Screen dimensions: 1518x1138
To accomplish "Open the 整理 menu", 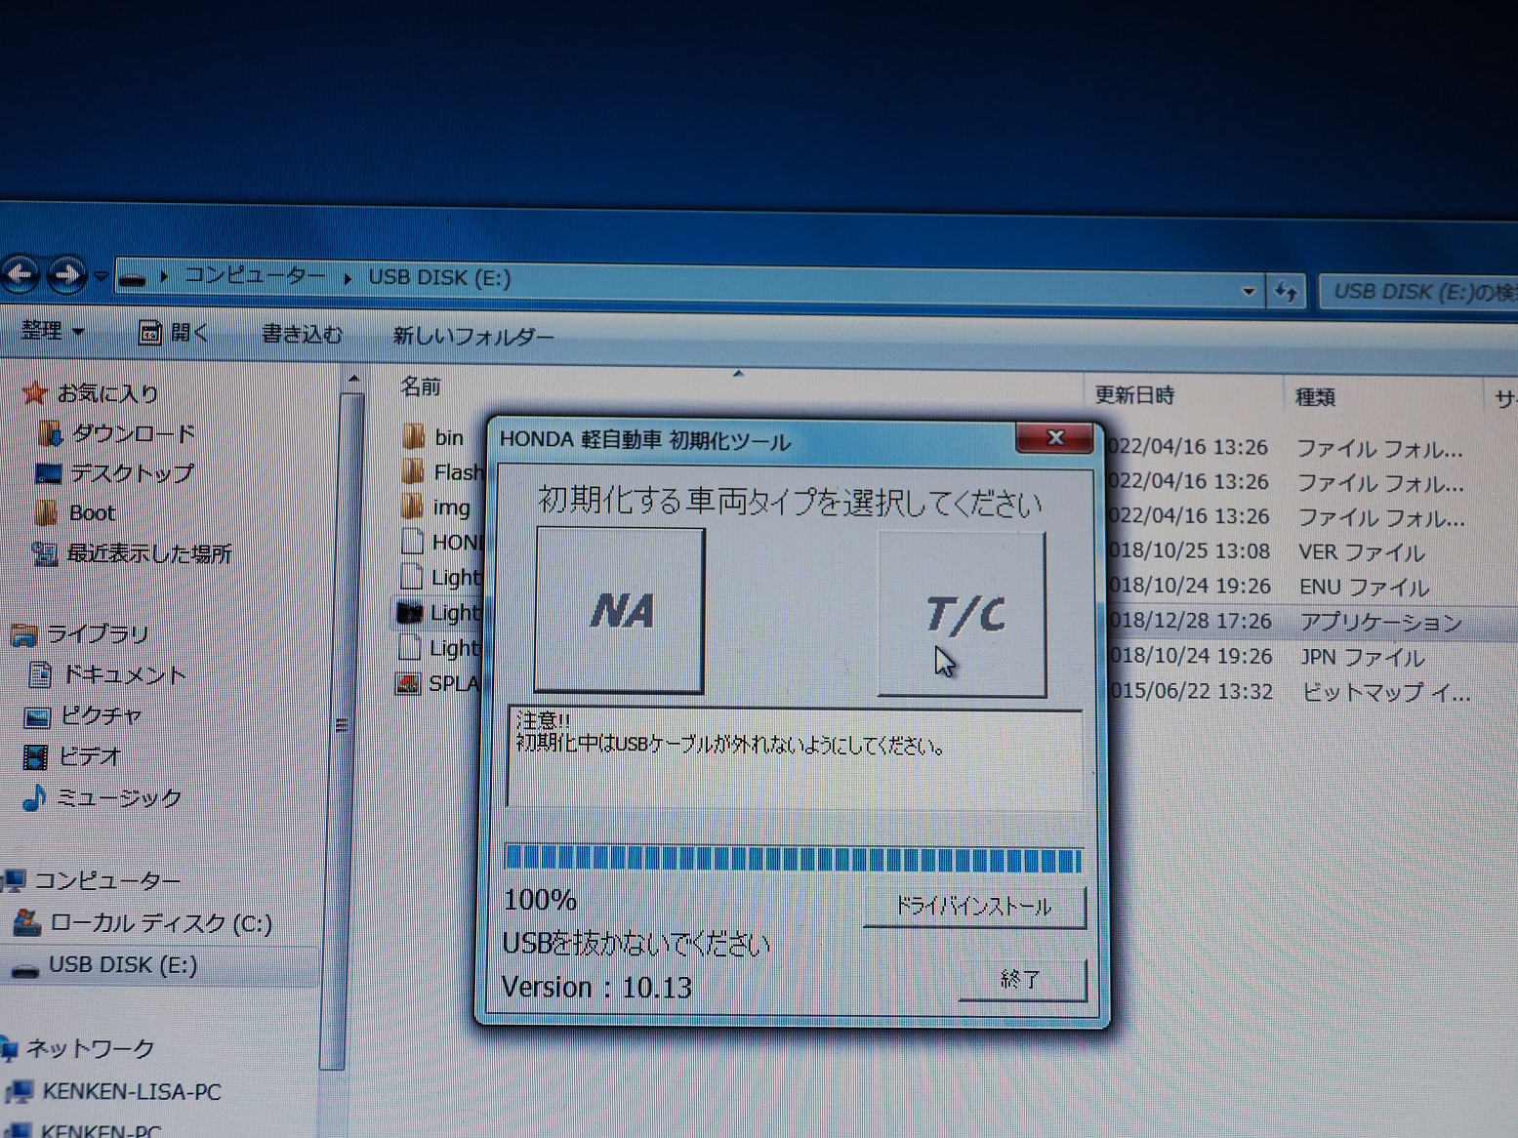I will (53, 331).
